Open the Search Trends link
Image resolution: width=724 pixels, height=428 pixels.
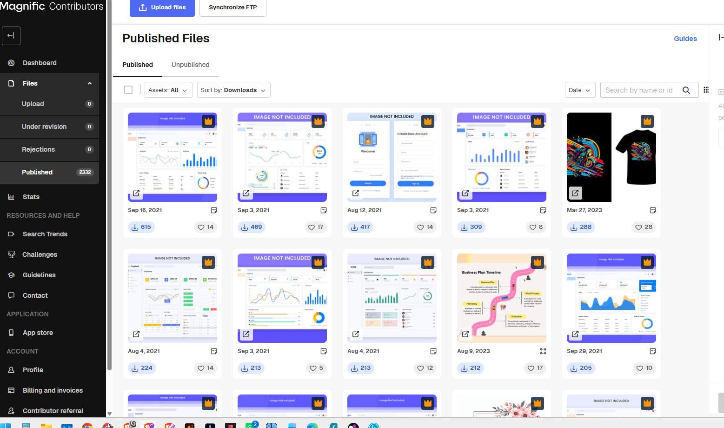click(x=45, y=234)
